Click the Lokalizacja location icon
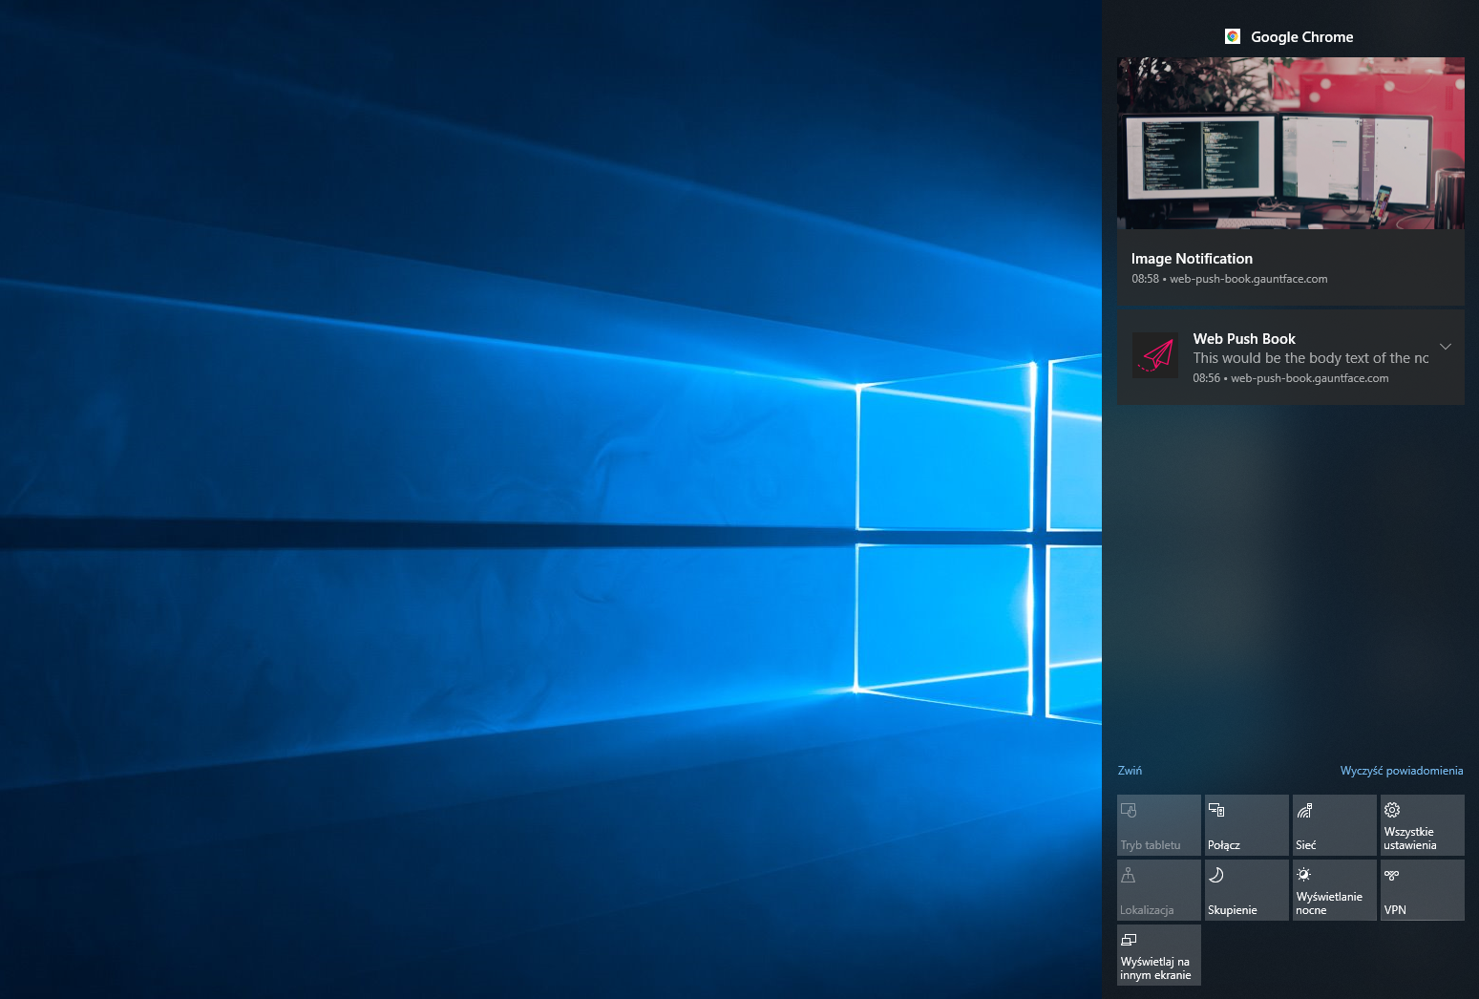The height and width of the screenshot is (999, 1479). click(1128, 875)
